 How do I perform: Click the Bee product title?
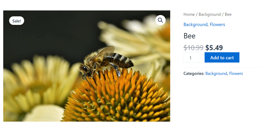pyautogui.click(x=189, y=36)
